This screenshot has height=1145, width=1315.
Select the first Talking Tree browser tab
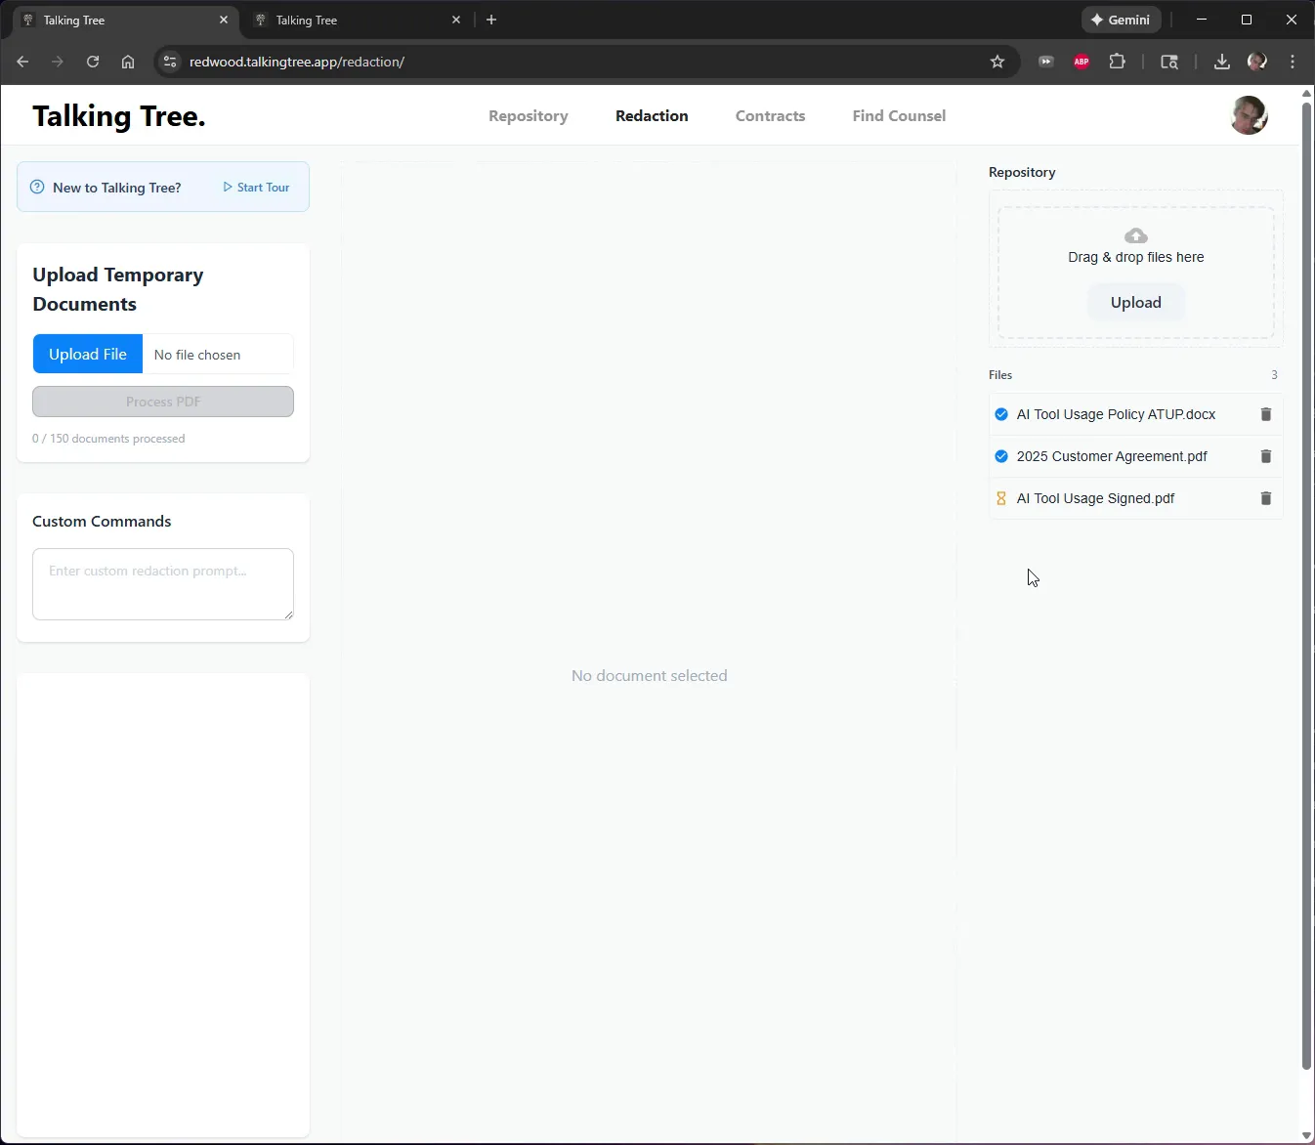point(124,20)
